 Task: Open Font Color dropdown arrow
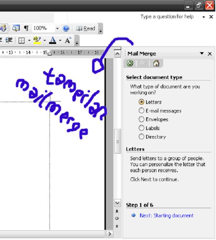(60, 40)
